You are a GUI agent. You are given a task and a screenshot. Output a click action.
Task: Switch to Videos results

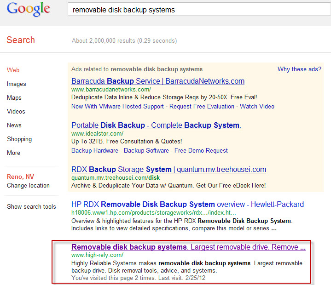point(16,111)
